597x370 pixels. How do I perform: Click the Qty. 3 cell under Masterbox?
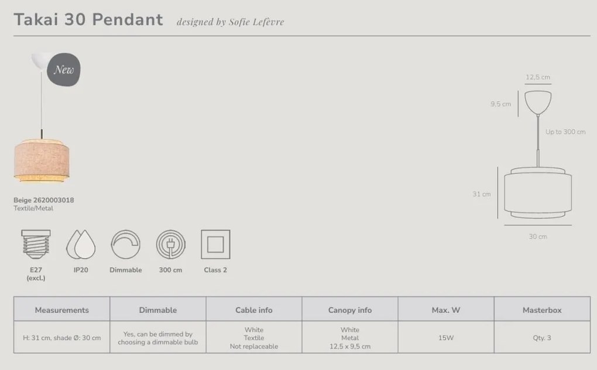pos(542,338)
